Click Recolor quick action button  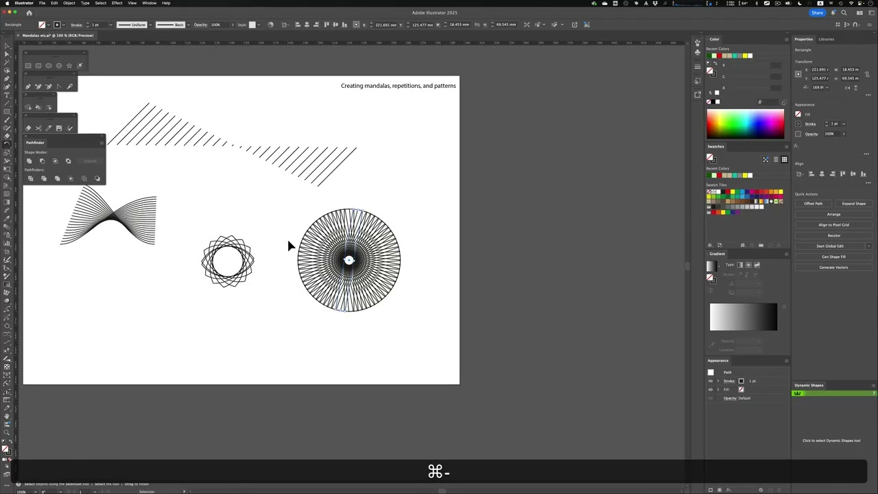834,235
